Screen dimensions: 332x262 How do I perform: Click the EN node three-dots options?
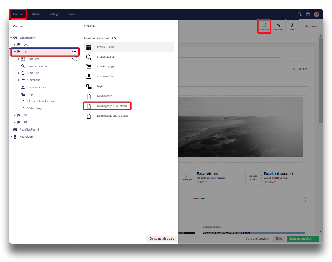click(x=74, y=52)
